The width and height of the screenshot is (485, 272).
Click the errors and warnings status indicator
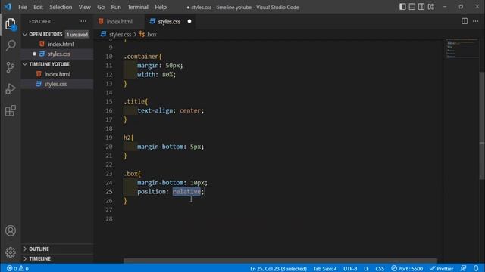pos(17,269)
